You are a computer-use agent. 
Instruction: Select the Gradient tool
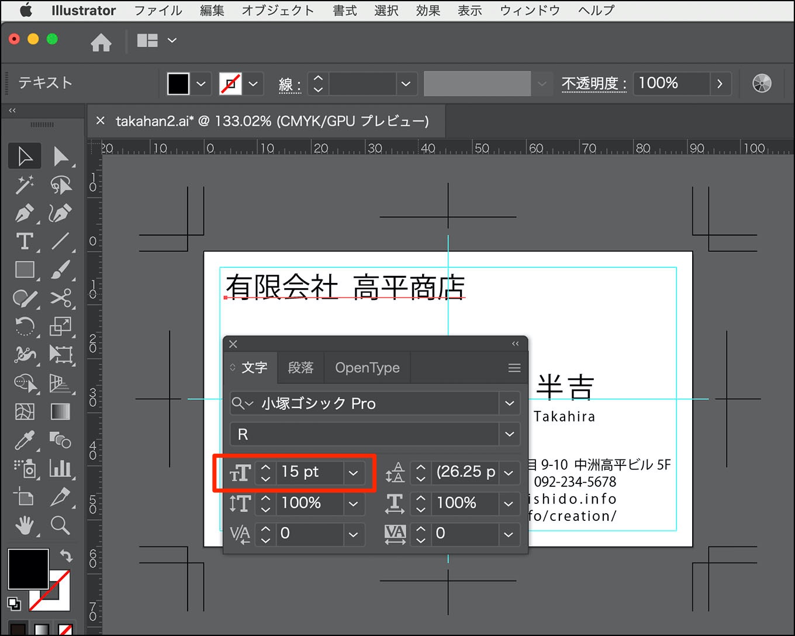61,412
